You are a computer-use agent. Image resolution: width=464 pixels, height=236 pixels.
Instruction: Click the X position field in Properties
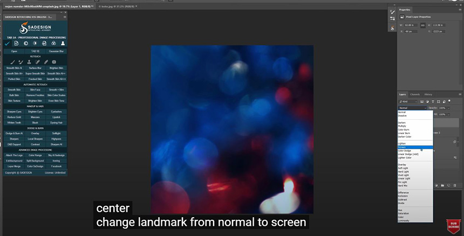click(411, 32)
